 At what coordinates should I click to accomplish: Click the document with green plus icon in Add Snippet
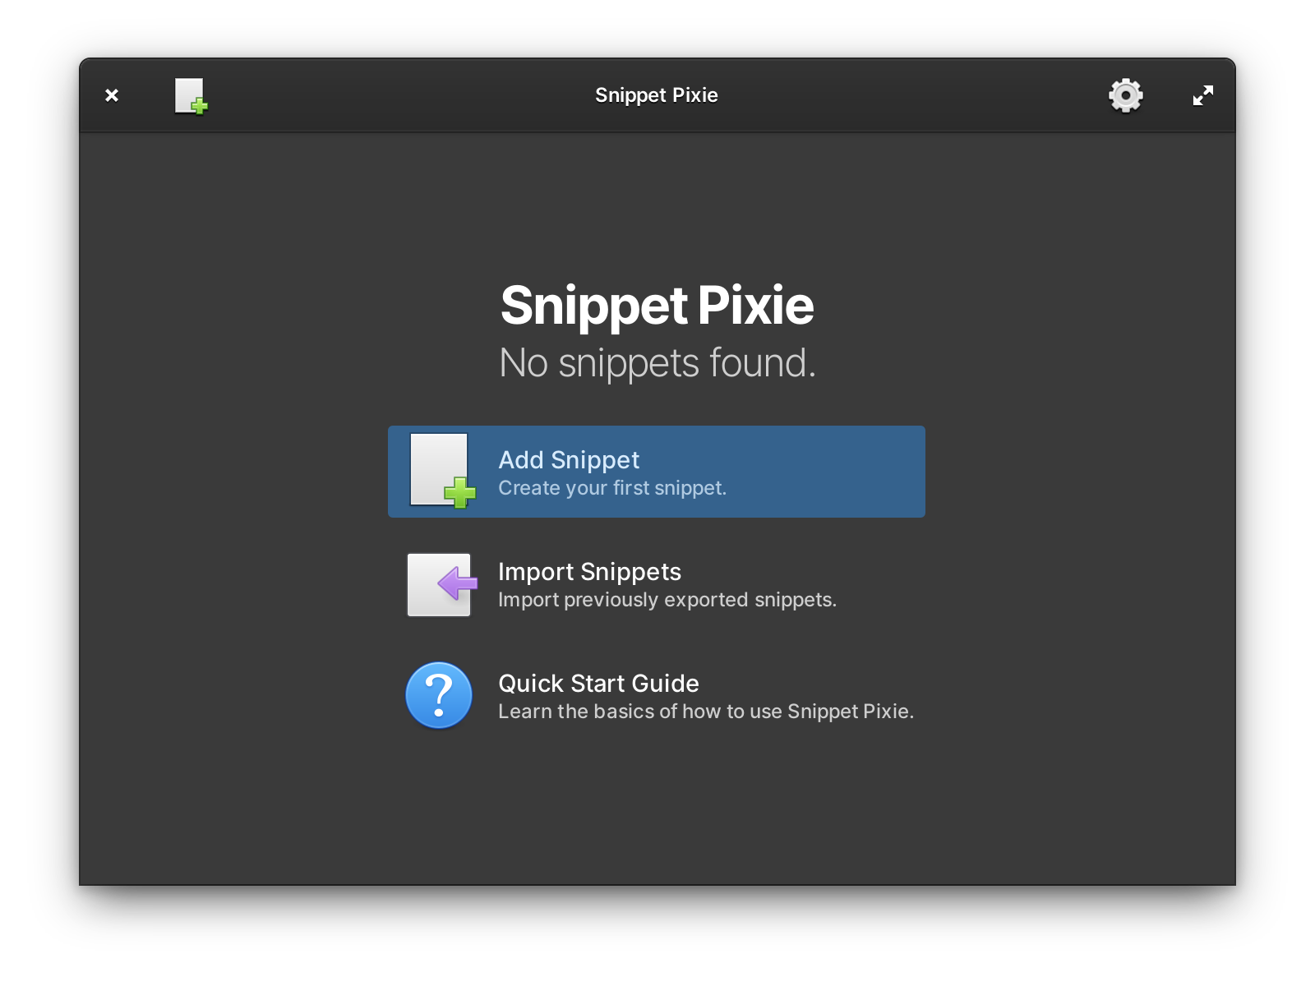(x=442, y=471)
